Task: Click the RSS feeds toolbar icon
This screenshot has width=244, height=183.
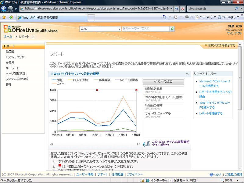Action: pyautogui.click(x=175, y=17)
